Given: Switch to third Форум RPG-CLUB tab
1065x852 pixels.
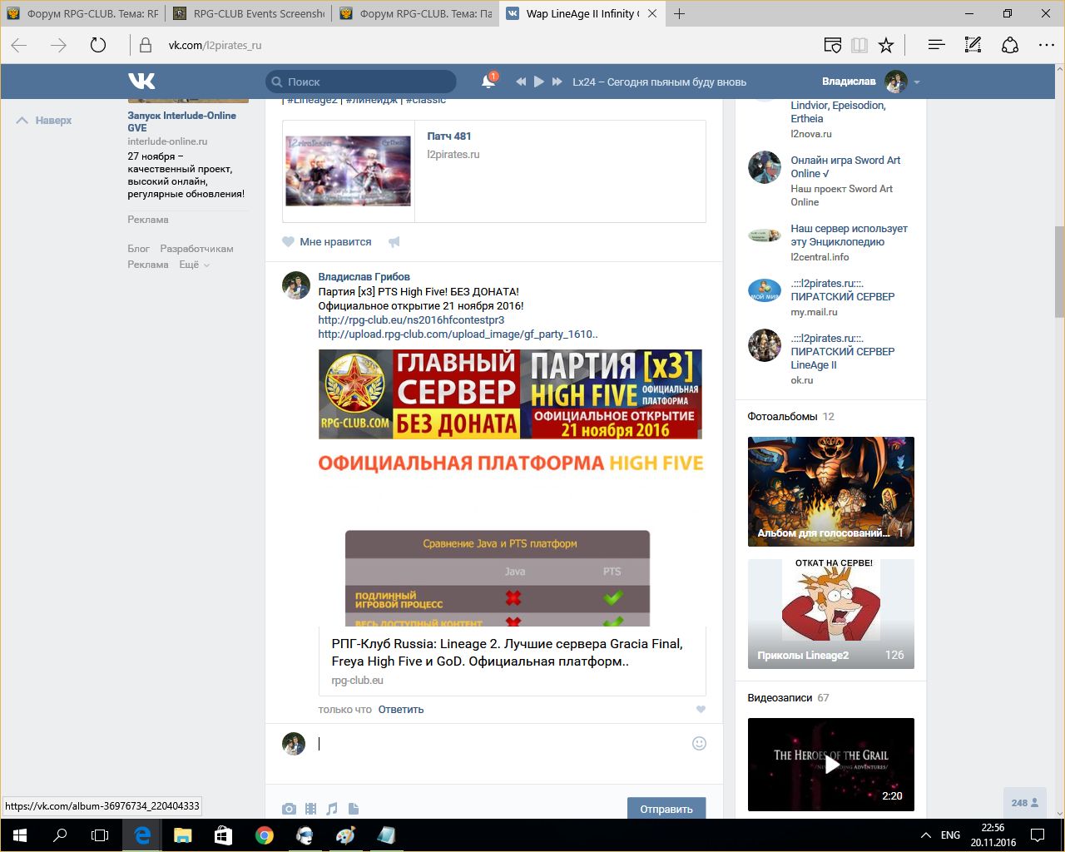Looking at the screenshot, I should 416,13.
